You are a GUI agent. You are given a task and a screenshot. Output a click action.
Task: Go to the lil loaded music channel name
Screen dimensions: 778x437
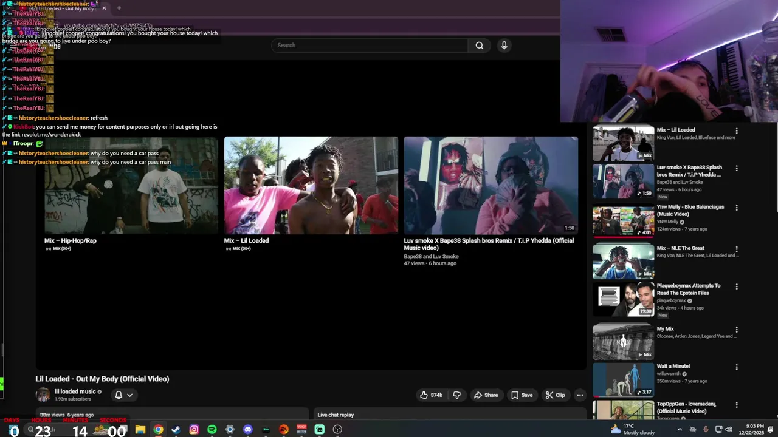[75, 391]
